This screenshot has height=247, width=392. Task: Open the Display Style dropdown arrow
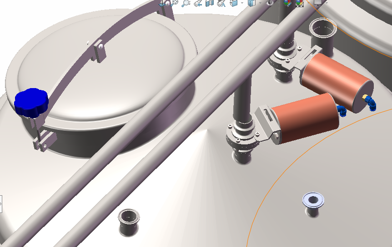click(260, 3)
